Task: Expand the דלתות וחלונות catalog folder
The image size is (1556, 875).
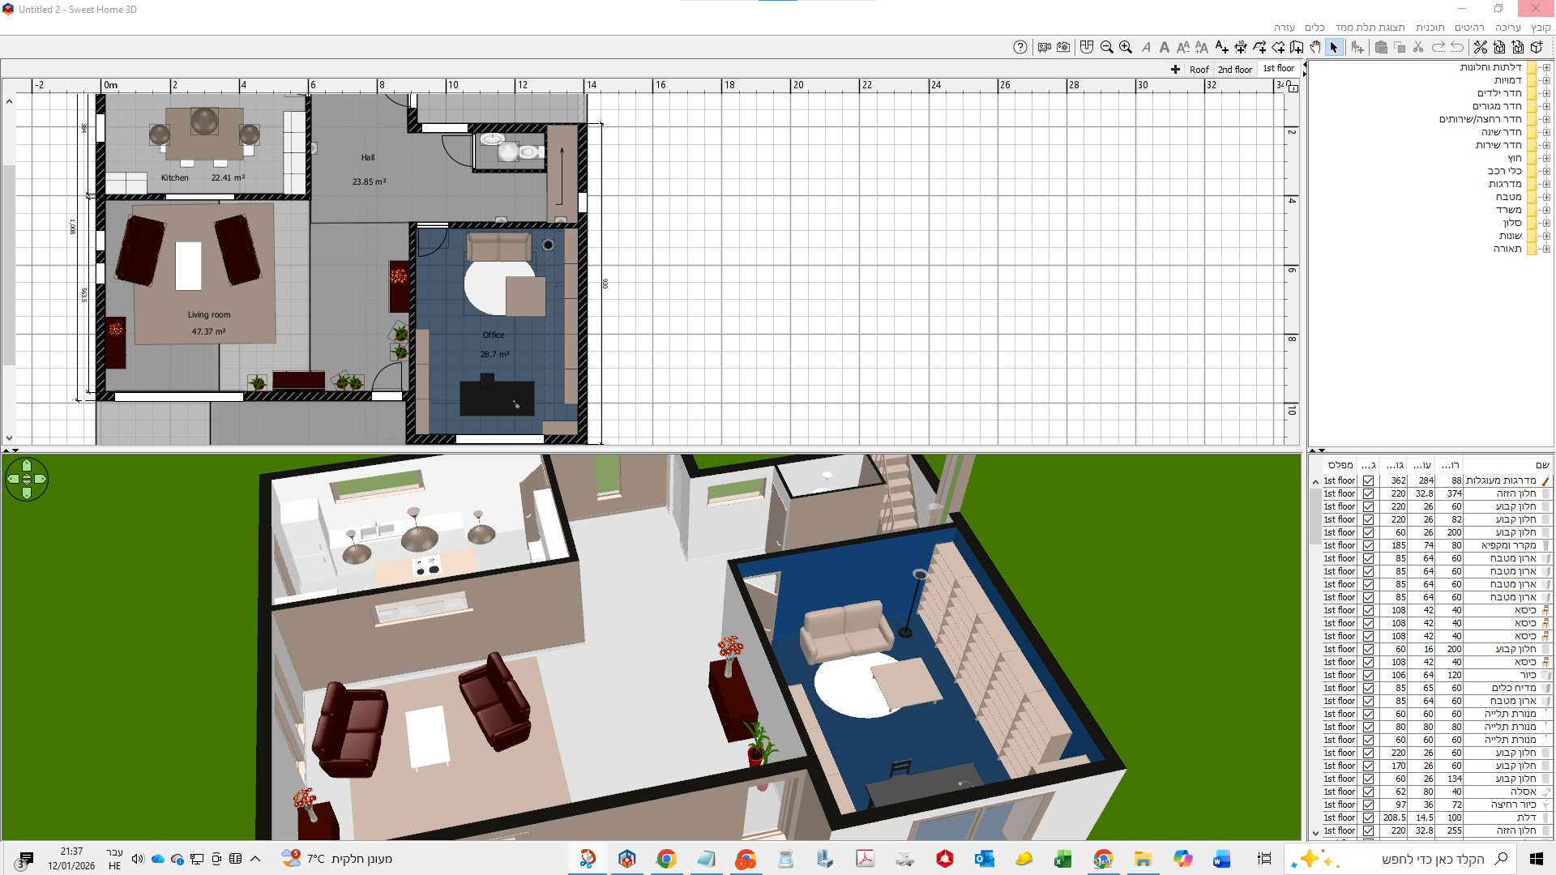Action: (x=1546, y=68)
